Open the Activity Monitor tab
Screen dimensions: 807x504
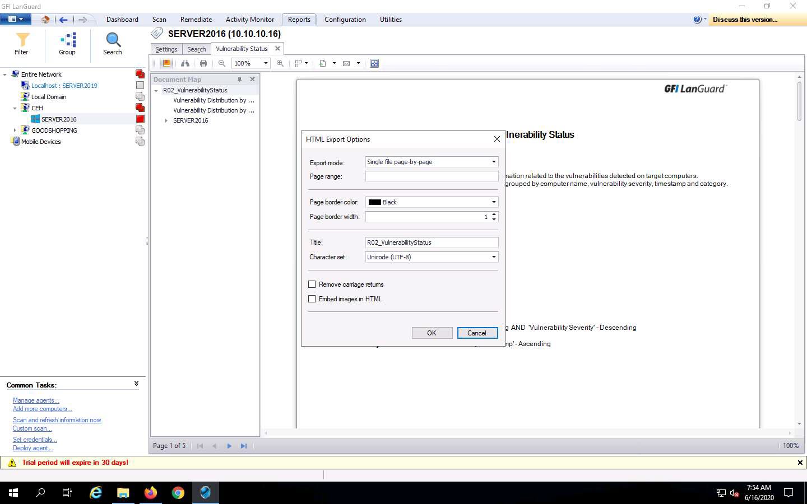250,20
